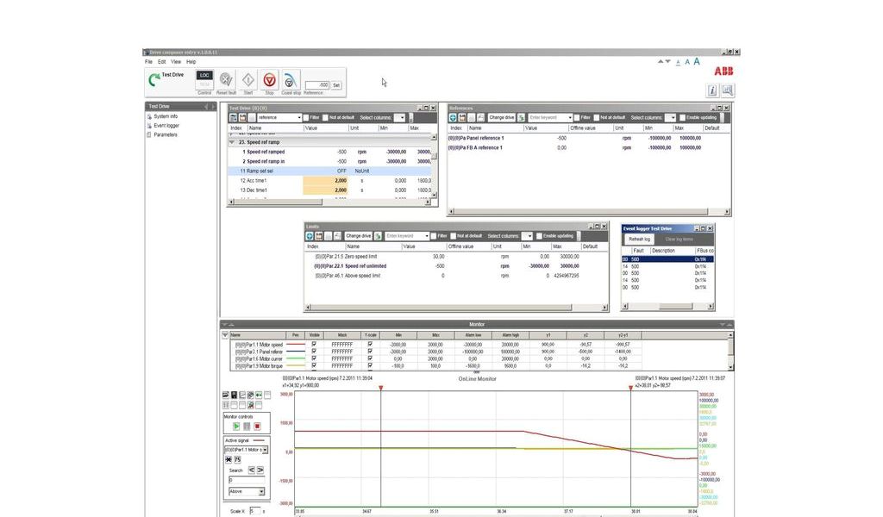Open the File menu
This screenshot has height=517, width=883.
(148, 62)
